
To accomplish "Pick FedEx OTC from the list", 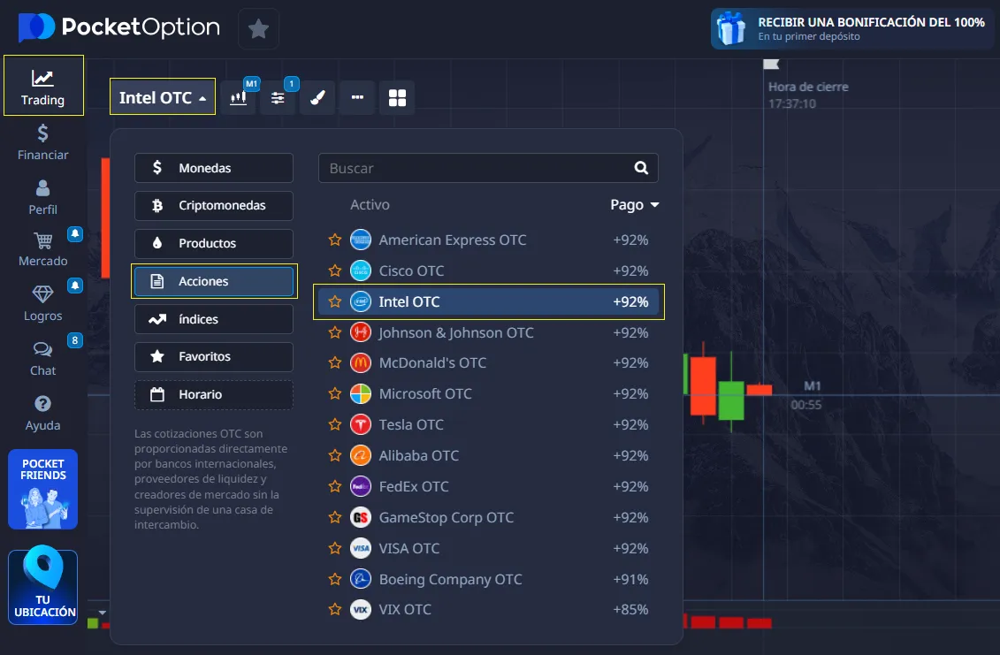I will click(x=489, y=486).
